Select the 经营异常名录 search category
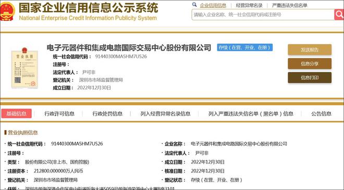Screen dimensions: 344x190 click(x=249, y=6)
